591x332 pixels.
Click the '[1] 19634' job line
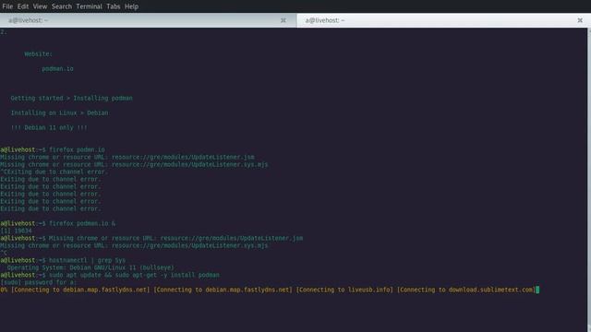[17, 231]
